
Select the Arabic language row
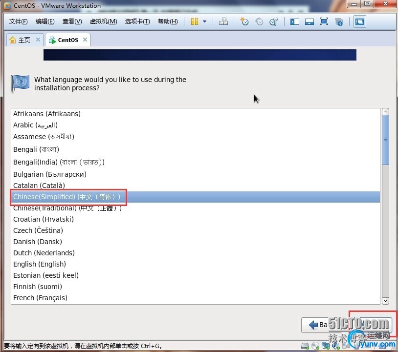coord(196,125)
